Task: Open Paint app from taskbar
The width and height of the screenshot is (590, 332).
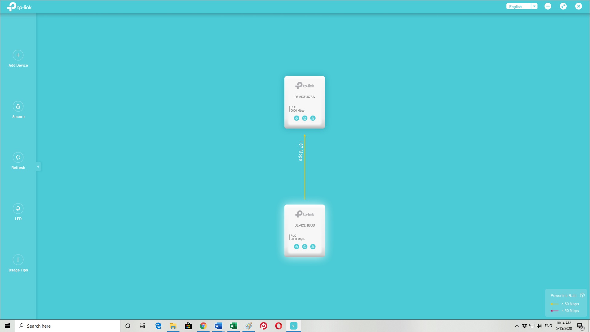Action: [248, 326]
